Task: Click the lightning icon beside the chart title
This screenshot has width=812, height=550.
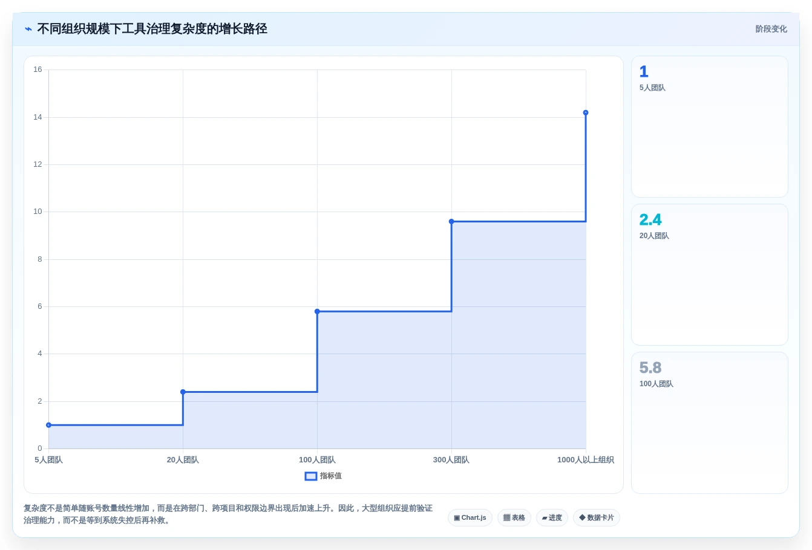Action: coord(28,29)
